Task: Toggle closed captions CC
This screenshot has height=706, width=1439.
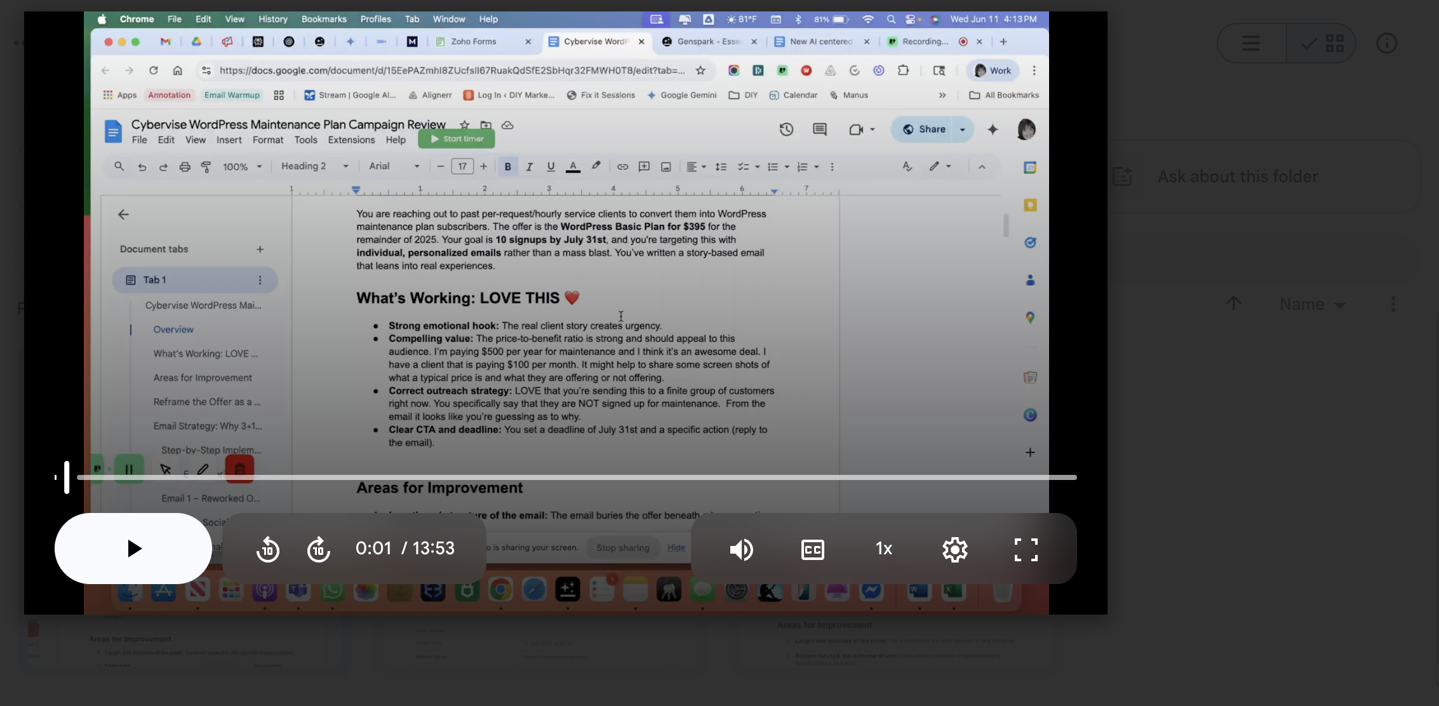Action: 813,549
